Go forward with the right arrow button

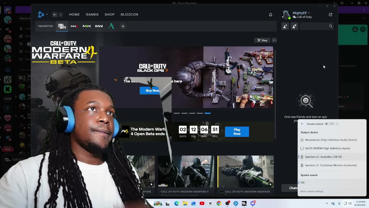tap(61, 14)
